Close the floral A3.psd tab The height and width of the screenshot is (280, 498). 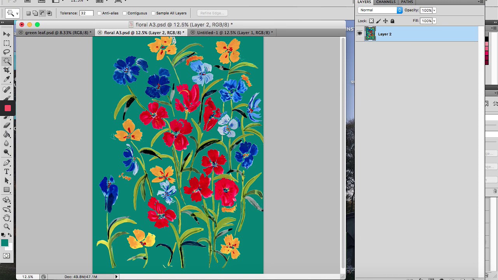[x=100, y=33]
